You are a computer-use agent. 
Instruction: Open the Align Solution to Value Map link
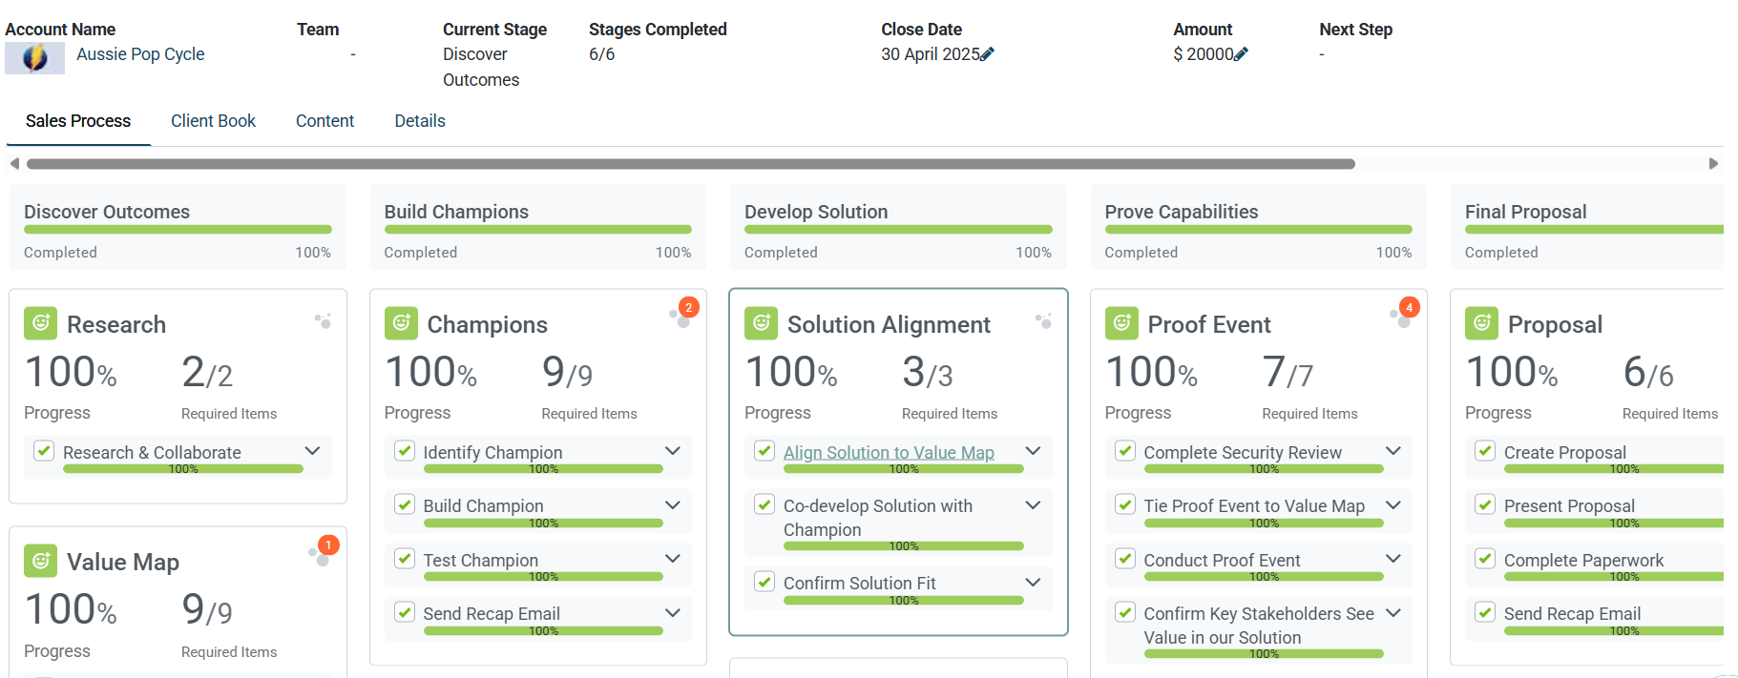click(889, 452)
